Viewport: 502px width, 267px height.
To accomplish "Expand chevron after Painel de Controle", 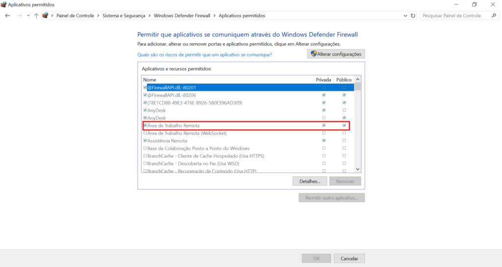I will pyautogui.click(x=98, y=15).
